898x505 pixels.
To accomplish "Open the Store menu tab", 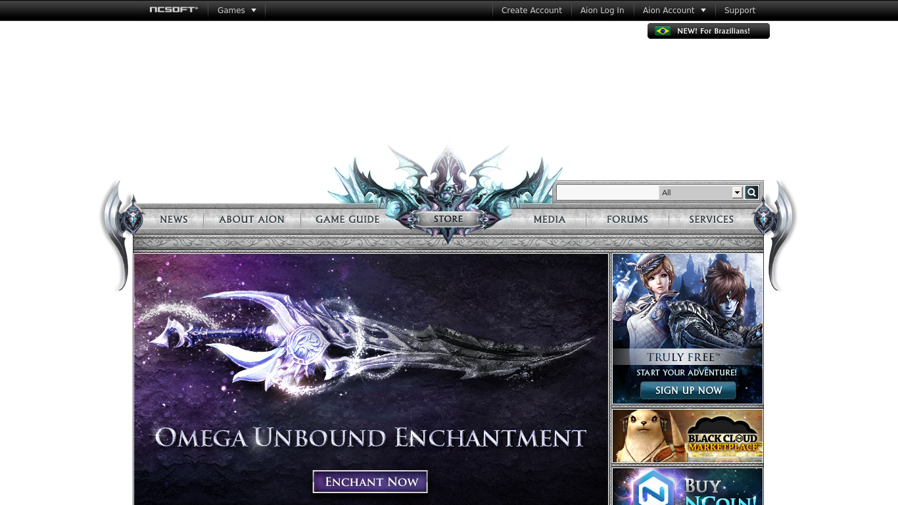I will [448, 219].
